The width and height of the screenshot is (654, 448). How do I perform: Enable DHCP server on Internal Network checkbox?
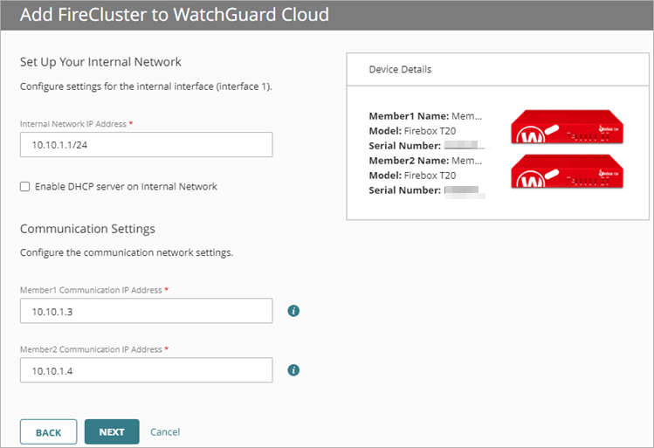25,187
